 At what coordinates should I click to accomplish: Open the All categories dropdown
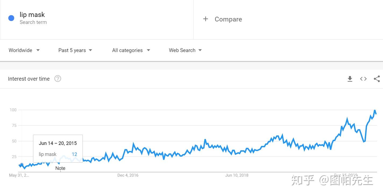131,50
